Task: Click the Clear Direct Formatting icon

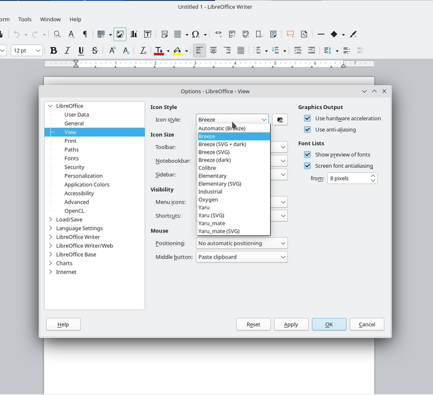Action: pyautogui.click(x=143, y=50)
